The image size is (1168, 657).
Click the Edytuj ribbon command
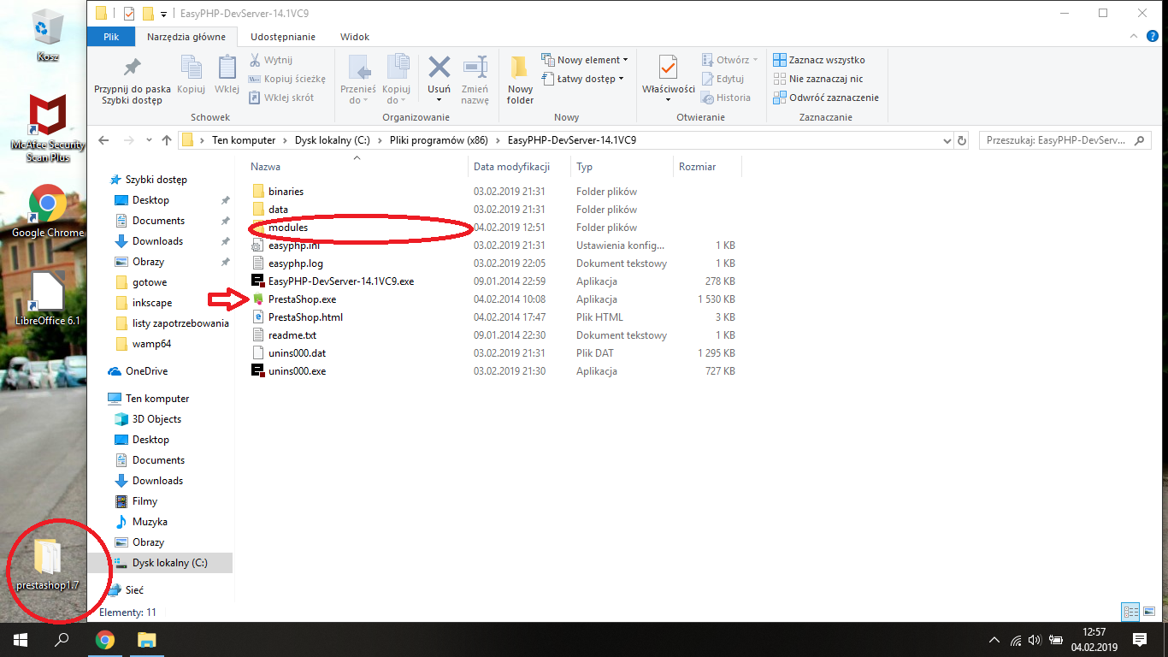click(723, 79)
